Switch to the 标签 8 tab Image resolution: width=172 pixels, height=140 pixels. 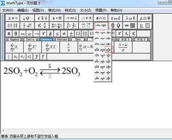pos(125,39)
